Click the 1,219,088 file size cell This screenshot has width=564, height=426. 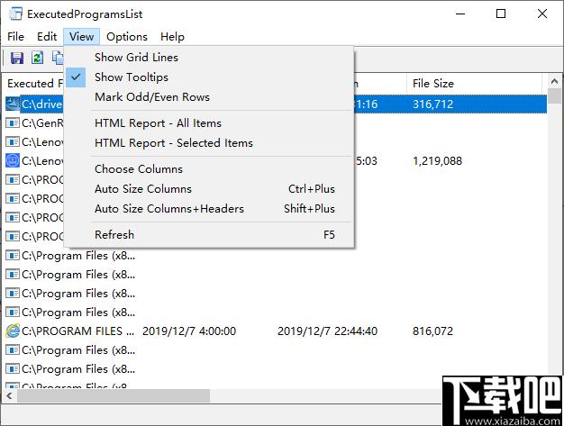click(x=437, y=160)
